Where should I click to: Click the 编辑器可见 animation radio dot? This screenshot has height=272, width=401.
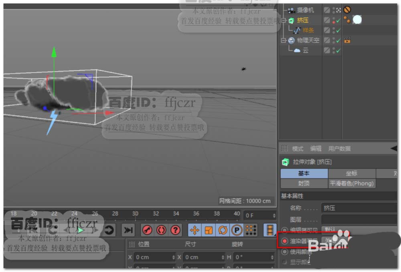tap(284, 230)
